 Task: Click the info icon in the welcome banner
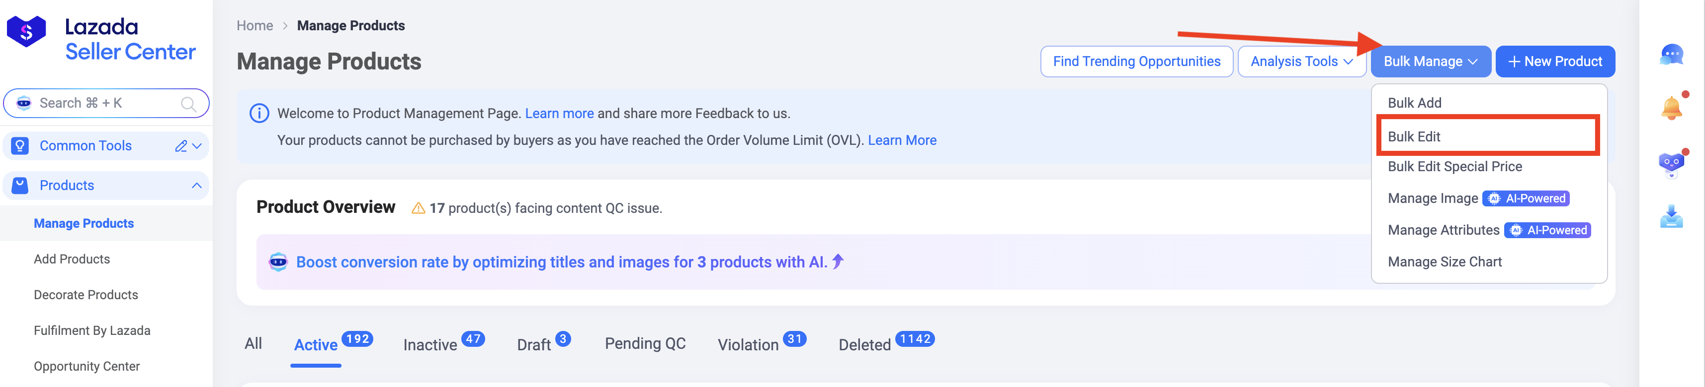pyautogui.click(x=259, y=113)
